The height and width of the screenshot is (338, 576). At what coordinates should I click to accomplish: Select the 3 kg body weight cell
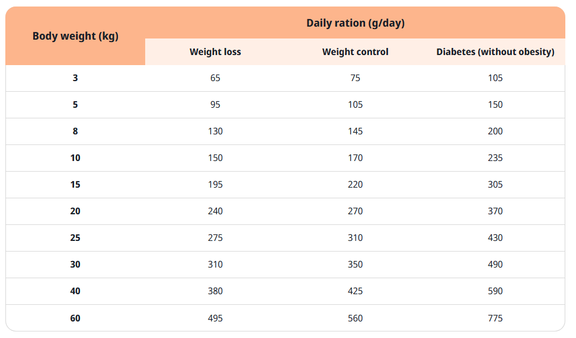[x=75, y=78]
